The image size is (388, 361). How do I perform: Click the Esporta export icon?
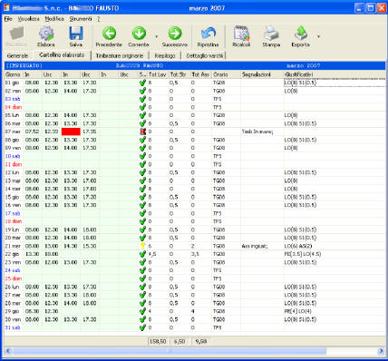[x=301, y=34]
